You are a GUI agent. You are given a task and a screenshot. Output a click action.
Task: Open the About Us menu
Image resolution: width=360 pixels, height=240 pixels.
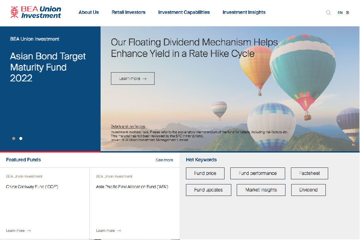(89, 13)
